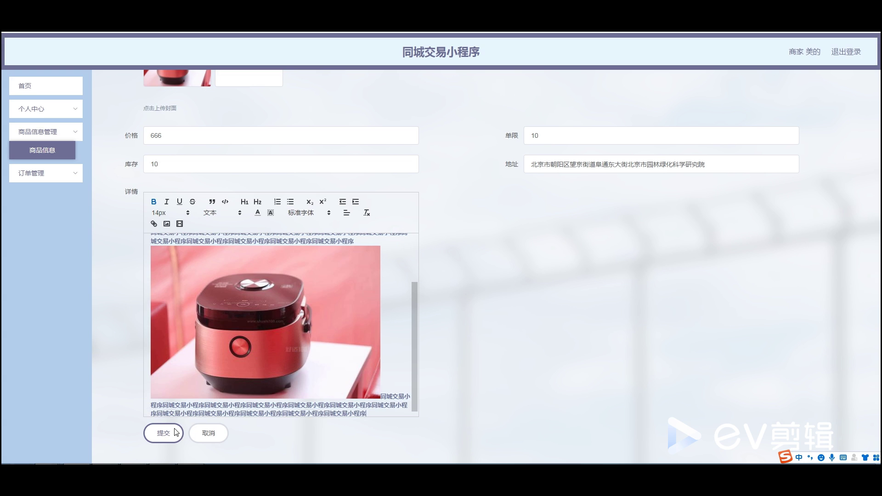This screenshot has height=496, width=882.
Task: Insert a video into details
Action: (180, 224)
